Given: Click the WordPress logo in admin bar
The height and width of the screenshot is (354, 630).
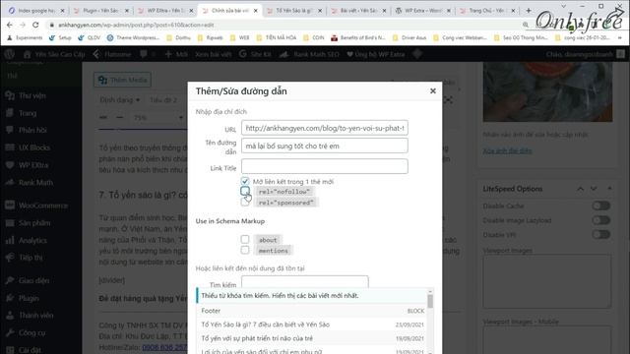Looking at the screenshot, I should [10, 54].
